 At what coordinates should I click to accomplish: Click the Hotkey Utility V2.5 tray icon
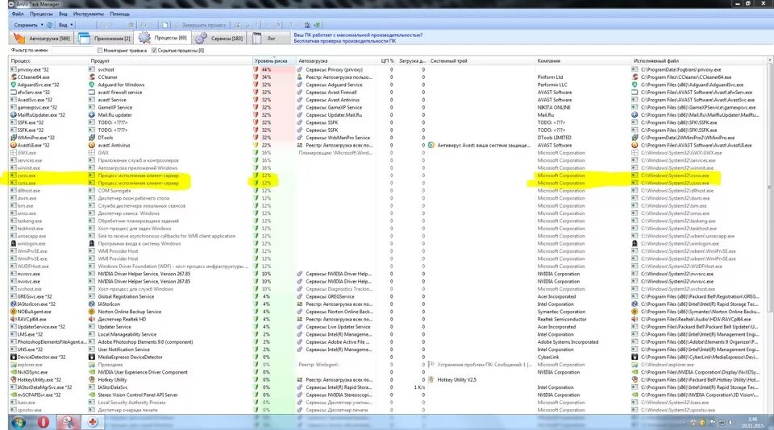click(431, 380)
